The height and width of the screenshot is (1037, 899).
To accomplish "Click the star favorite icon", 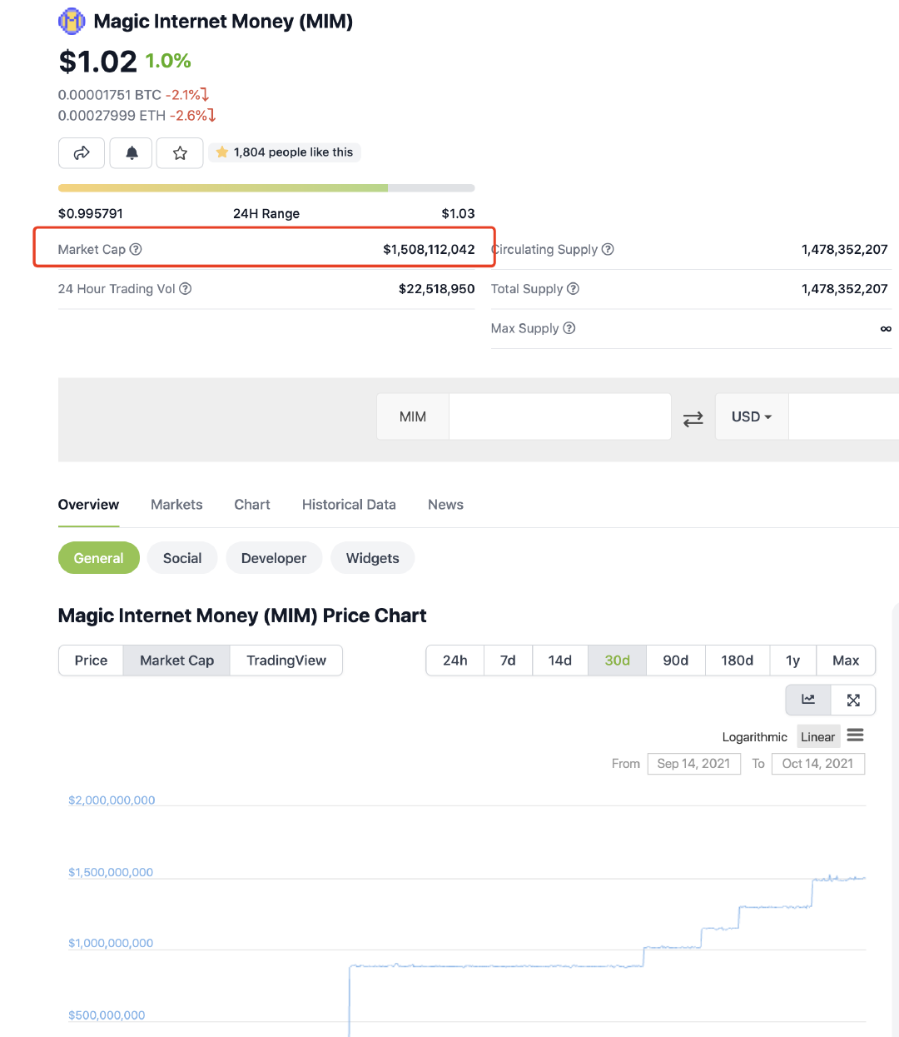I will 180,152.
